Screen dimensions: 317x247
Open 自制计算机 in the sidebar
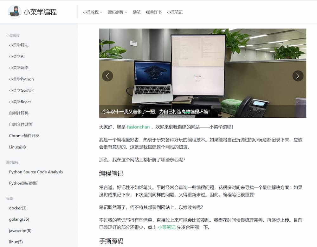(18, 113)
